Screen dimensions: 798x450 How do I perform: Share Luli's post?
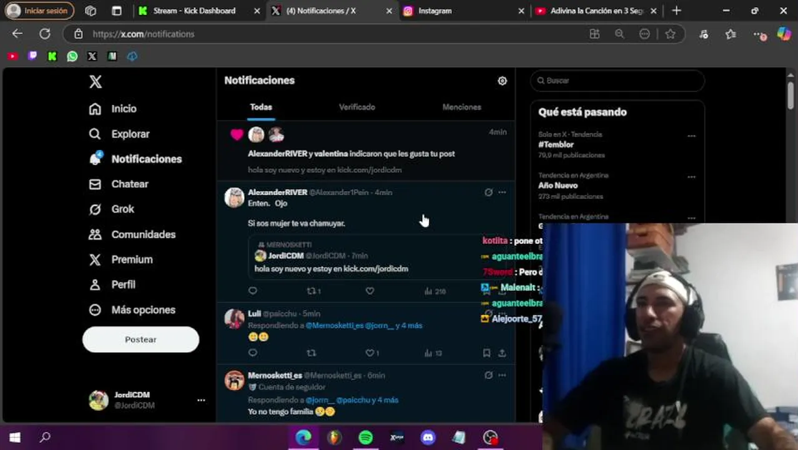click(502, 353)
